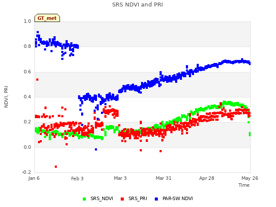
Task: Click the green SRS_NDVI legend swatch
Action: tap(85, 199)
